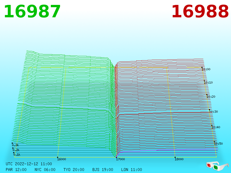Click the red ask price 16988
The image size is (231, 173).
200,12
